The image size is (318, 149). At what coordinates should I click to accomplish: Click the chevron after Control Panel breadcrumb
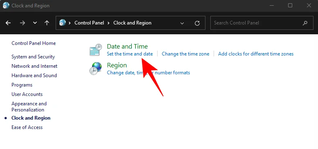pos(109,23)
